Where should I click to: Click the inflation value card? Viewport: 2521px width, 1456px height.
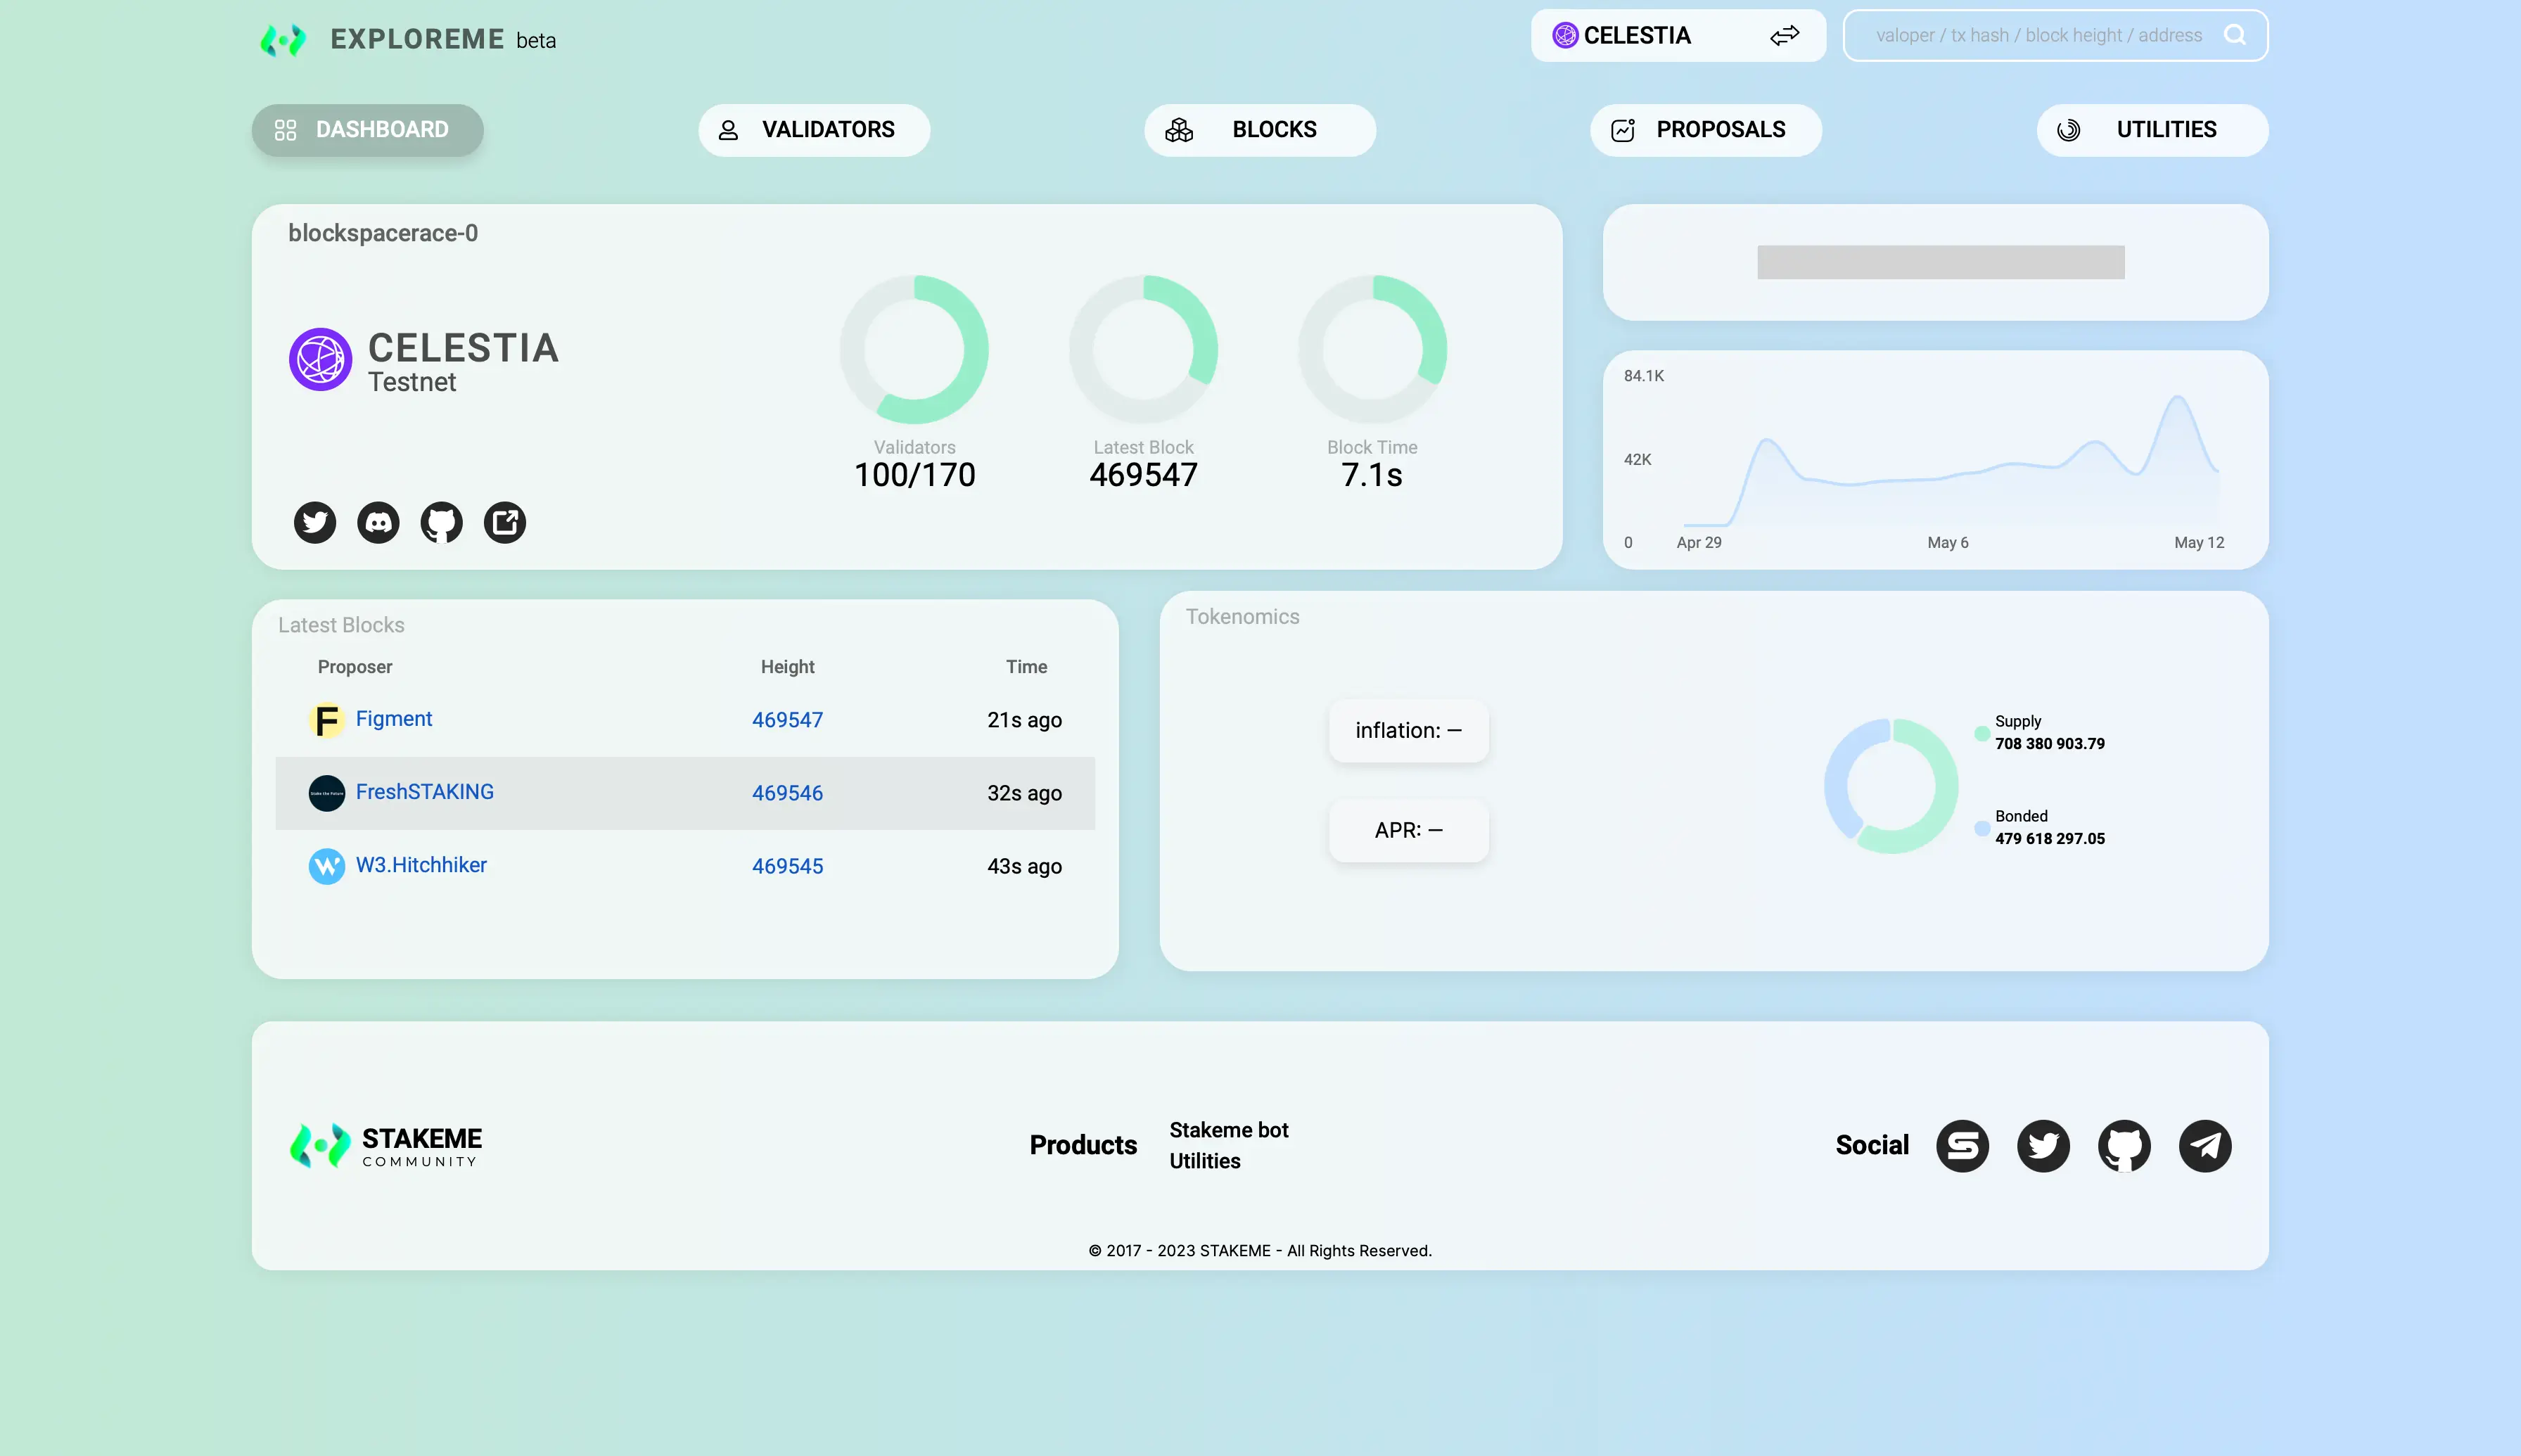1408,731
